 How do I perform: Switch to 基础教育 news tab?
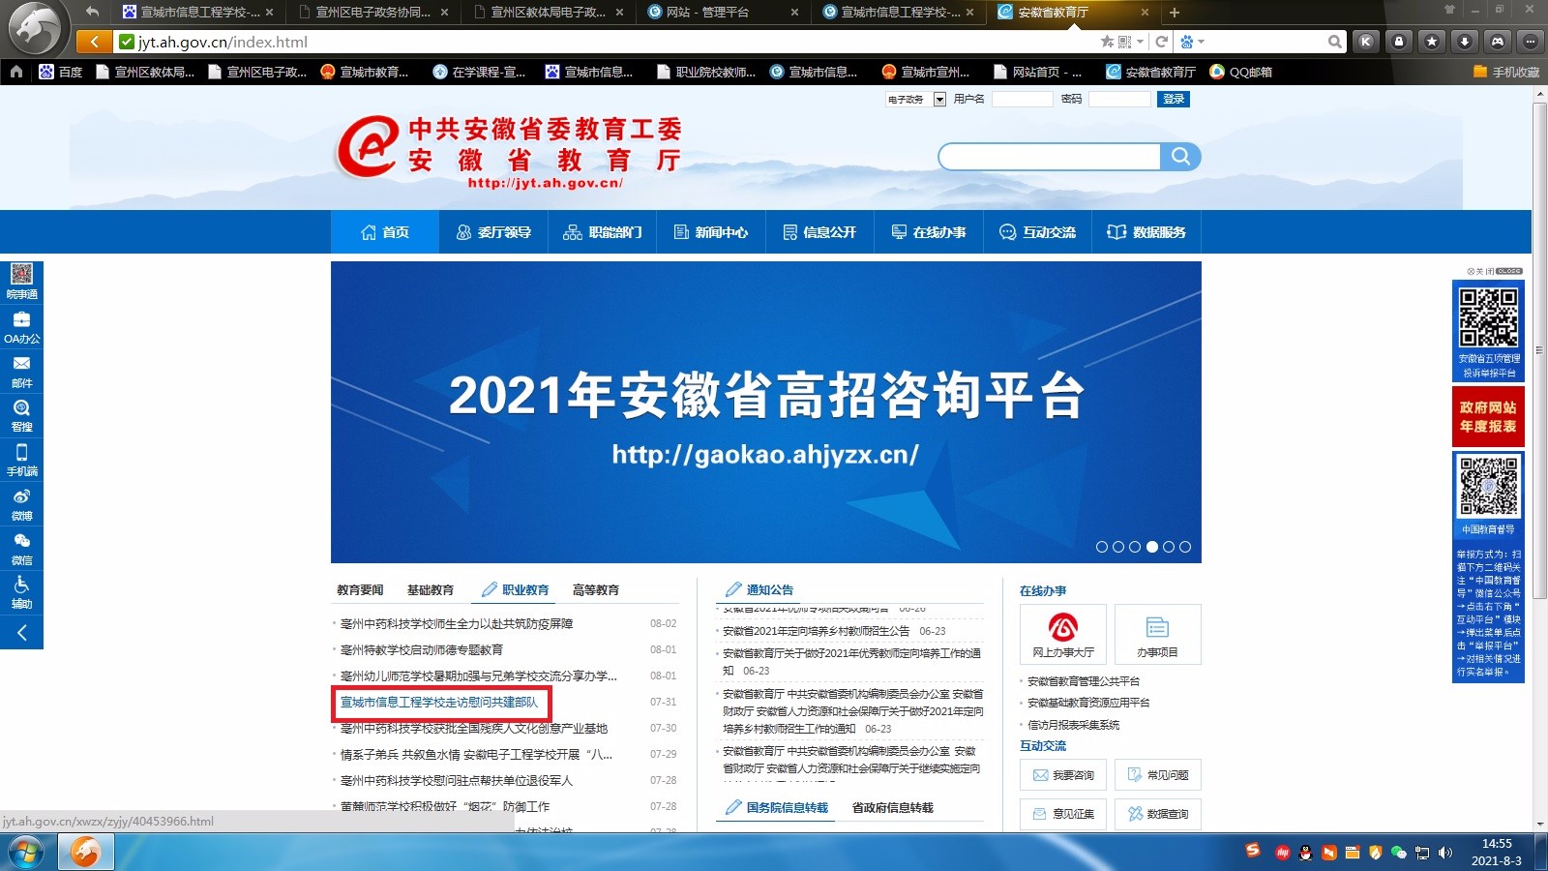(x=431, y=590)
